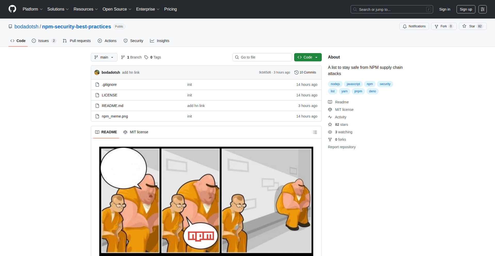Expand the Solutions menu

(58, 9)
